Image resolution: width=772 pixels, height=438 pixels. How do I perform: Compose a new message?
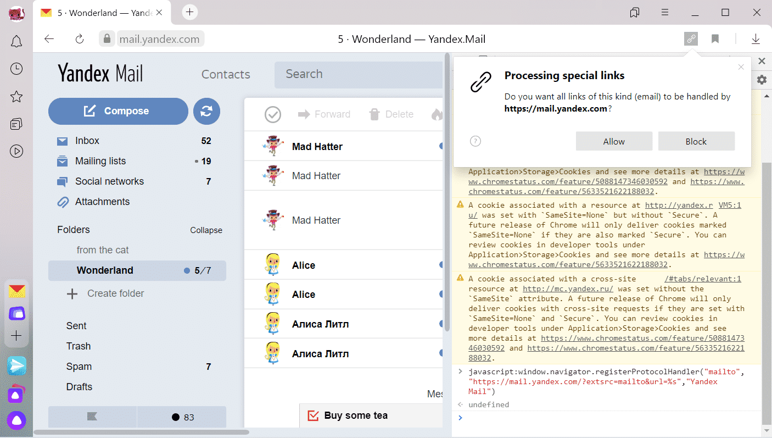pos(118,111)
